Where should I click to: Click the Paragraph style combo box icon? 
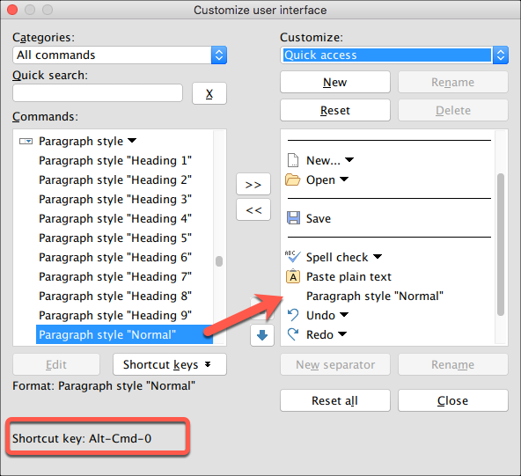coord(26,142)
